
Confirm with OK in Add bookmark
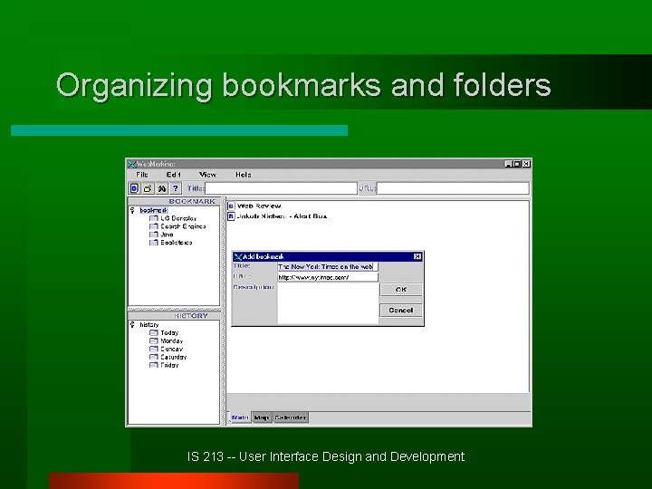[x=401, y=290]
